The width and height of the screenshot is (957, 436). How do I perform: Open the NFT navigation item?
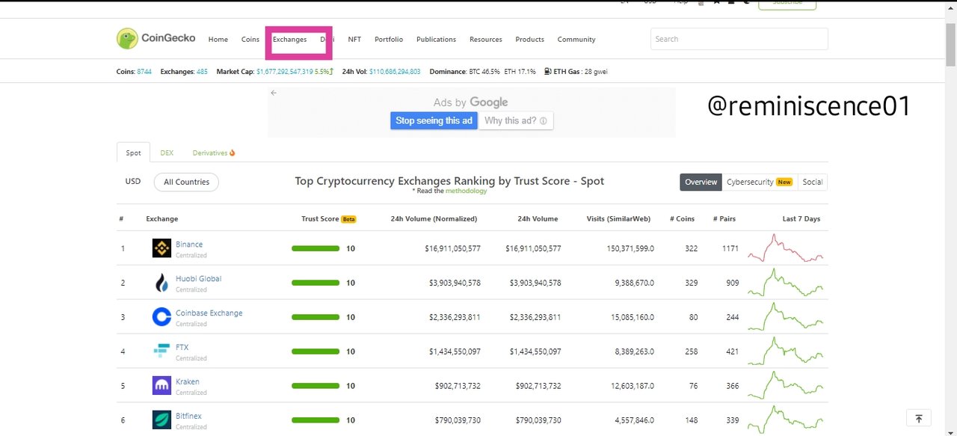(x=354, y=40)
